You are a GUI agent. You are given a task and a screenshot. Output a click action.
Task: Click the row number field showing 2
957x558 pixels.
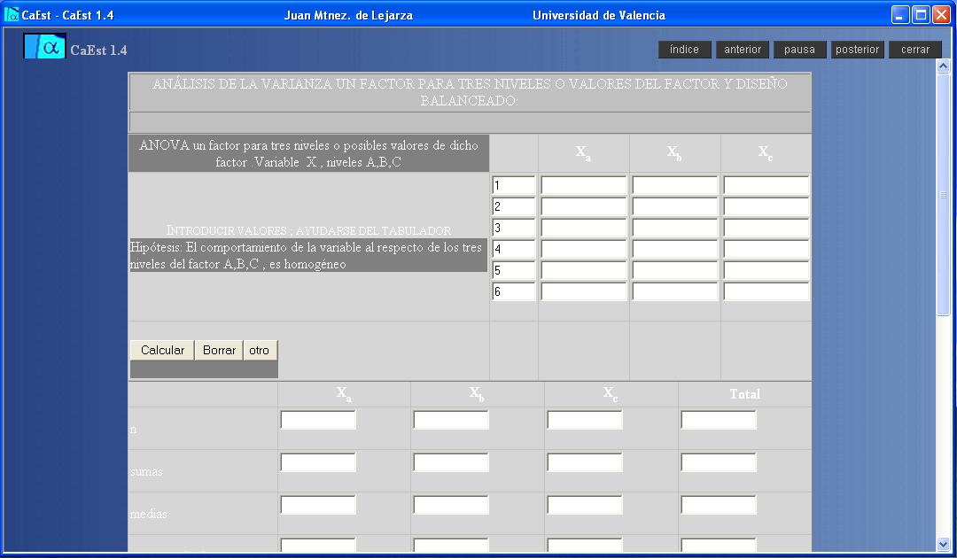(x=513, y=206)
